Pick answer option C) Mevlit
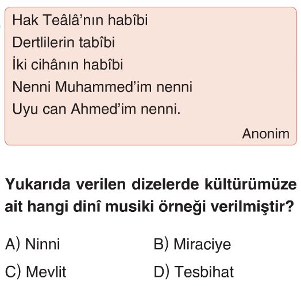Viewport: 301px width, 286px height. pyautogui.click(x=36, y=272)
